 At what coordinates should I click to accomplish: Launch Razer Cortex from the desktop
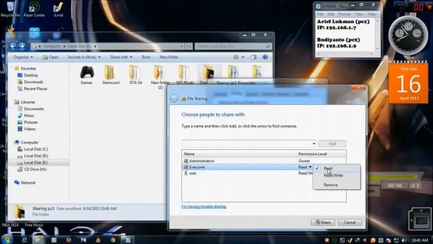(34, 9)
